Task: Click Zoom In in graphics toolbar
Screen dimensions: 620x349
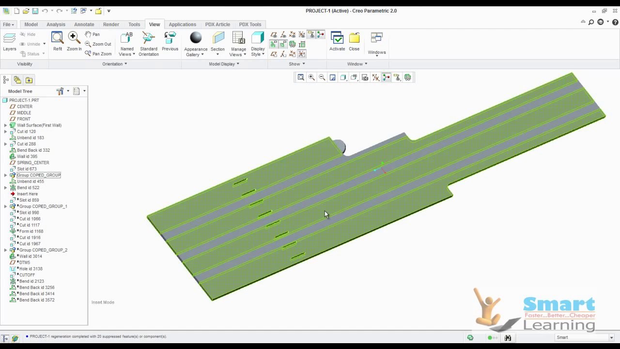Action: tap(311, 78)
